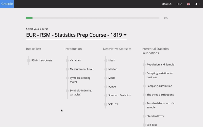This screenshot has width=203, height=127.
Task: Open the user account menu icon
Action: click(196, 4)
